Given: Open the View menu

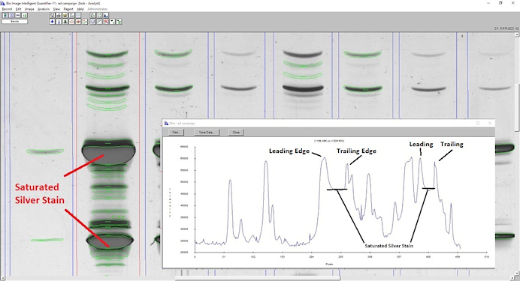Looking at the screenshot, I should click(x=56, y=9).
